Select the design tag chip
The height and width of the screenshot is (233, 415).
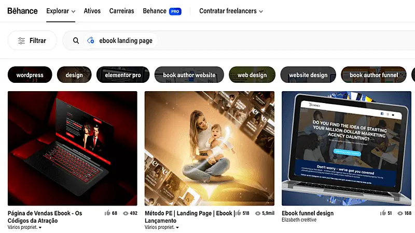point(74,75)
